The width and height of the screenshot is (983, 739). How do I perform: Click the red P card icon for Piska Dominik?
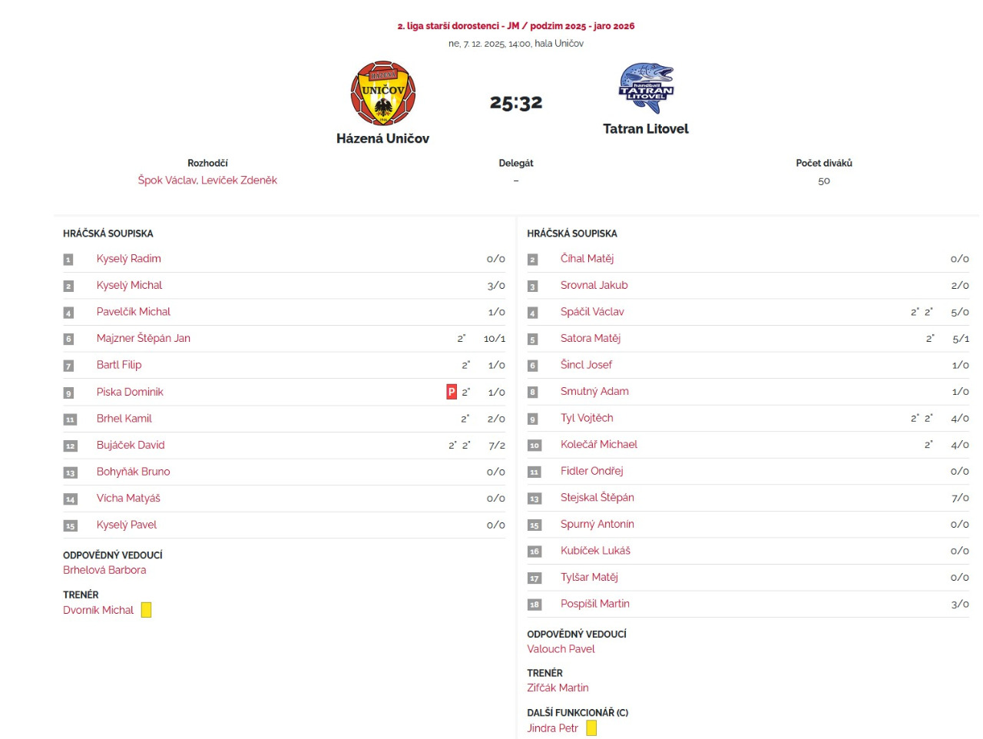452,392
